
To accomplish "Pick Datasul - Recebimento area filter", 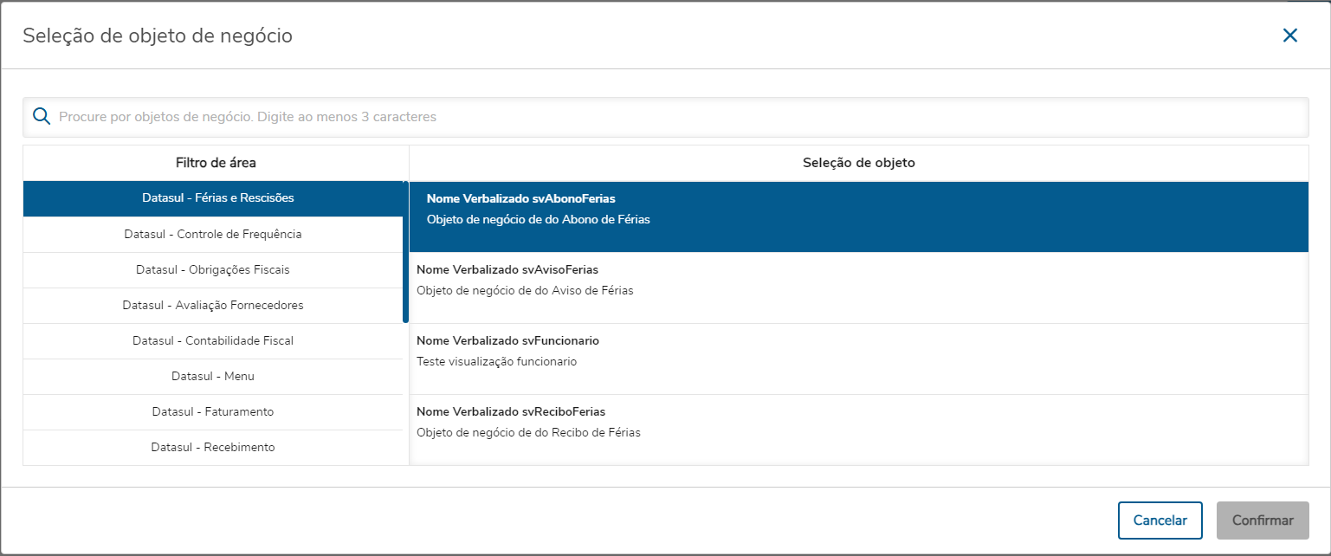I will (x=213, y=448).
